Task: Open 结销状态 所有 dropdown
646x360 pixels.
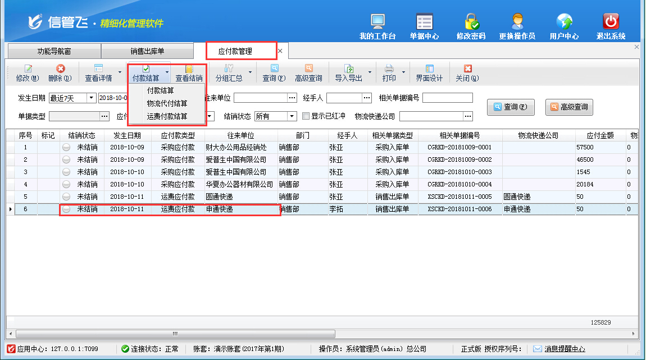Action: (292, 116)
